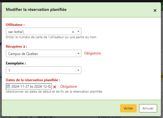Open the Exemplaire field showing 1
Image resolution: width=163 pixels, height=118 pixels.
click(x=43, y=70)
